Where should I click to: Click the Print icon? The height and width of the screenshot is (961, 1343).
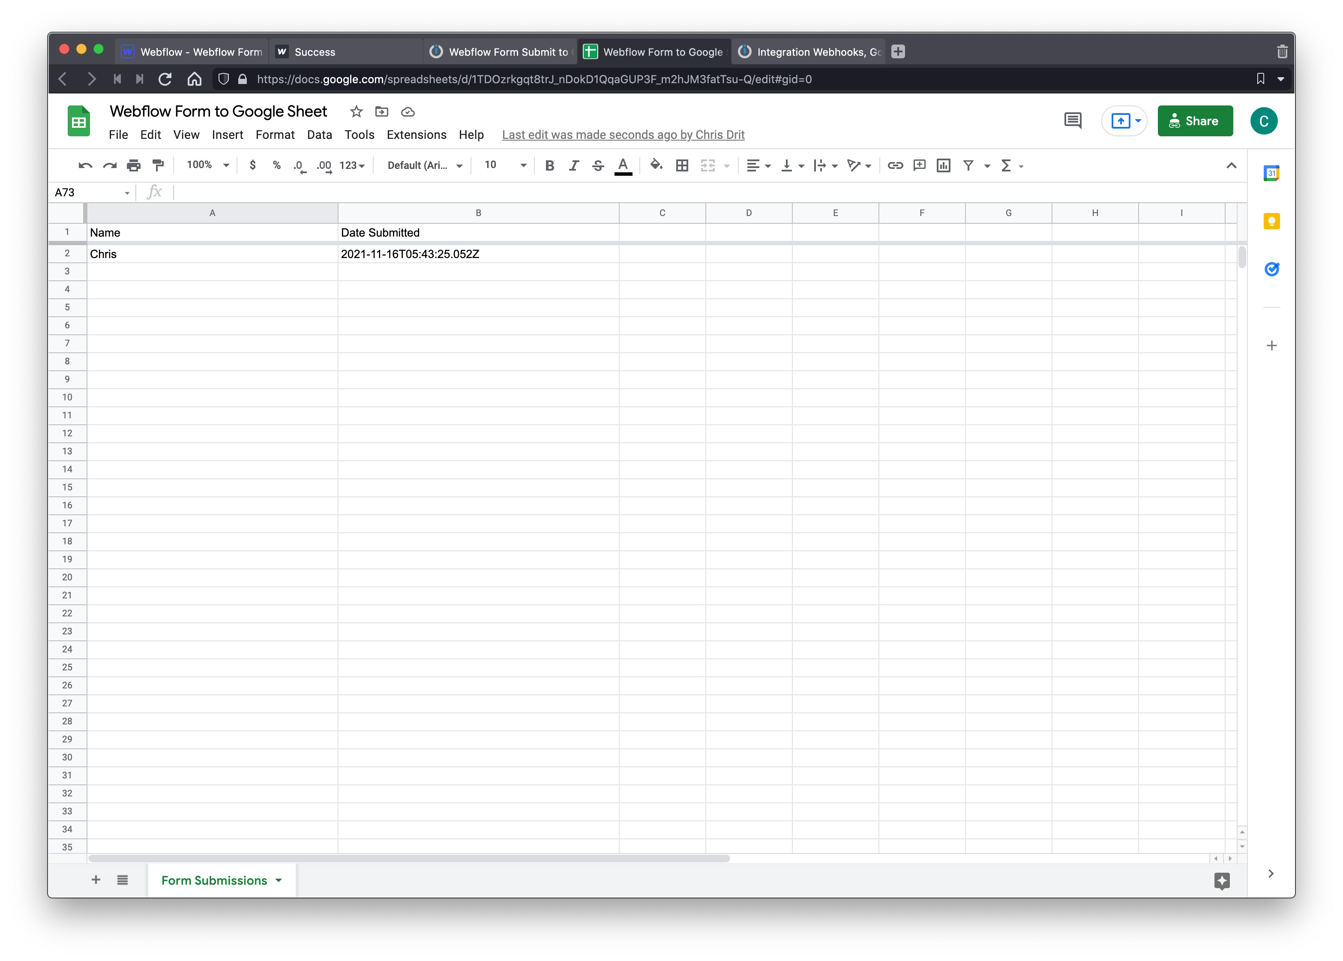(x=134, y=166)
